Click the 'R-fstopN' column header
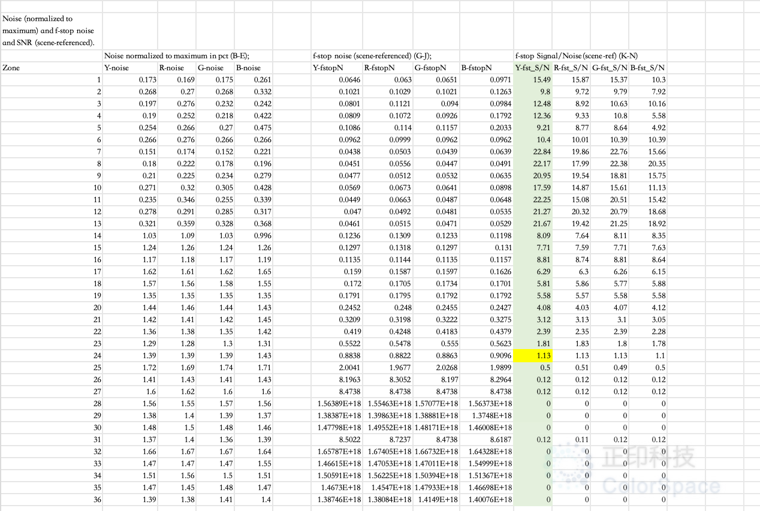This screenshot has height=511, width=760. click(x=388, y=68)
